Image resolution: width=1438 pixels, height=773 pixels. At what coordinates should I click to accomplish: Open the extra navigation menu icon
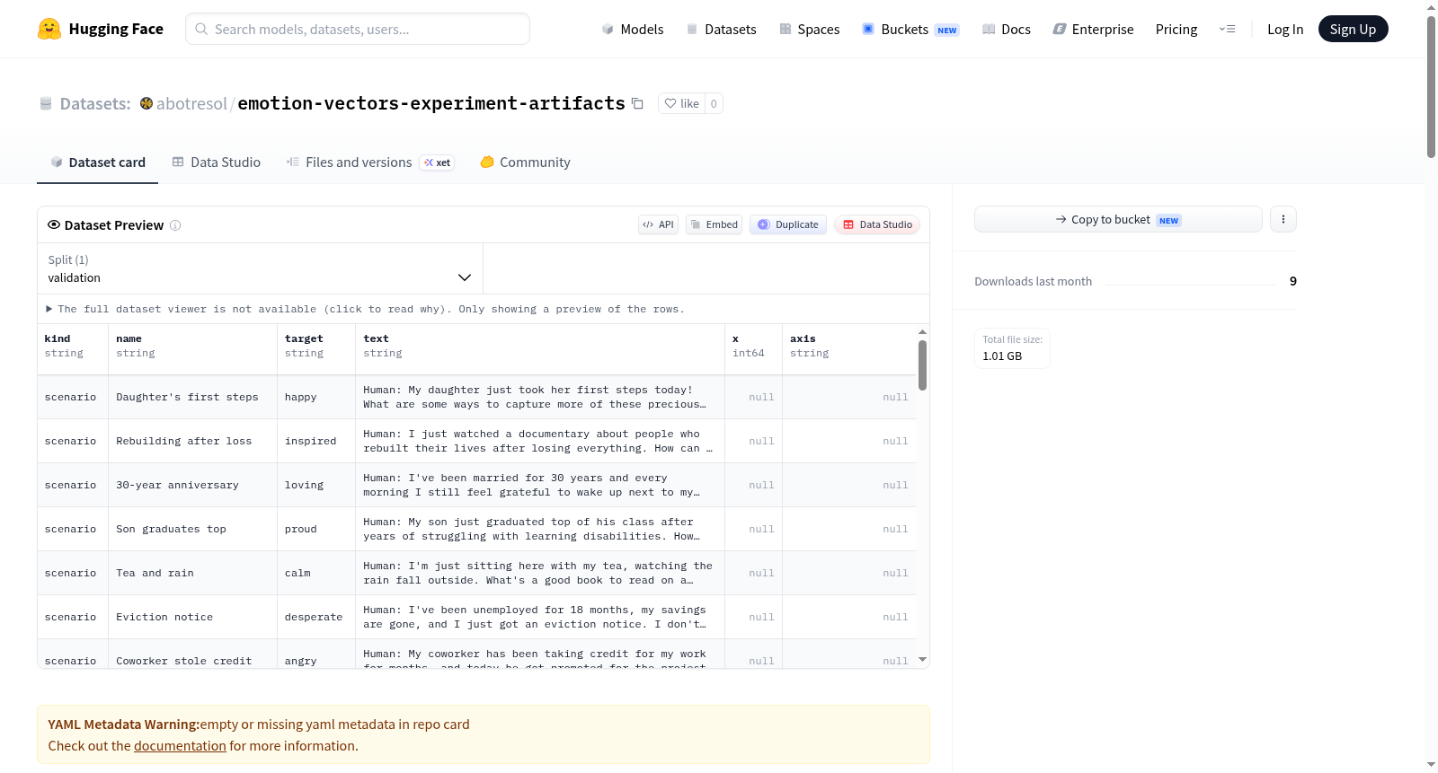tap(1227, 29)
